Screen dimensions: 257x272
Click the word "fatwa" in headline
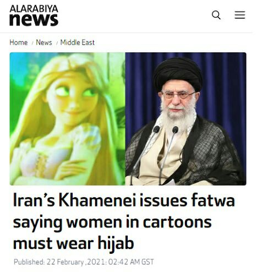coord(213,200)
